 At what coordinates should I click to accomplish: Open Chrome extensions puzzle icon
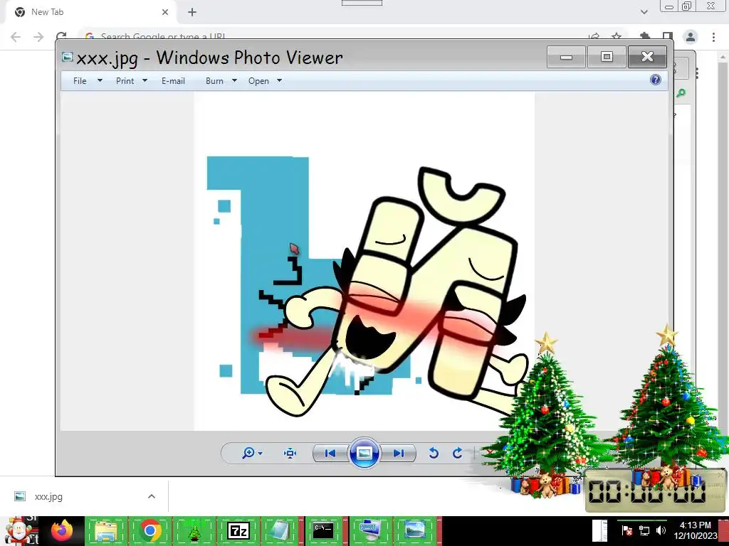click(x=645, y=36)
